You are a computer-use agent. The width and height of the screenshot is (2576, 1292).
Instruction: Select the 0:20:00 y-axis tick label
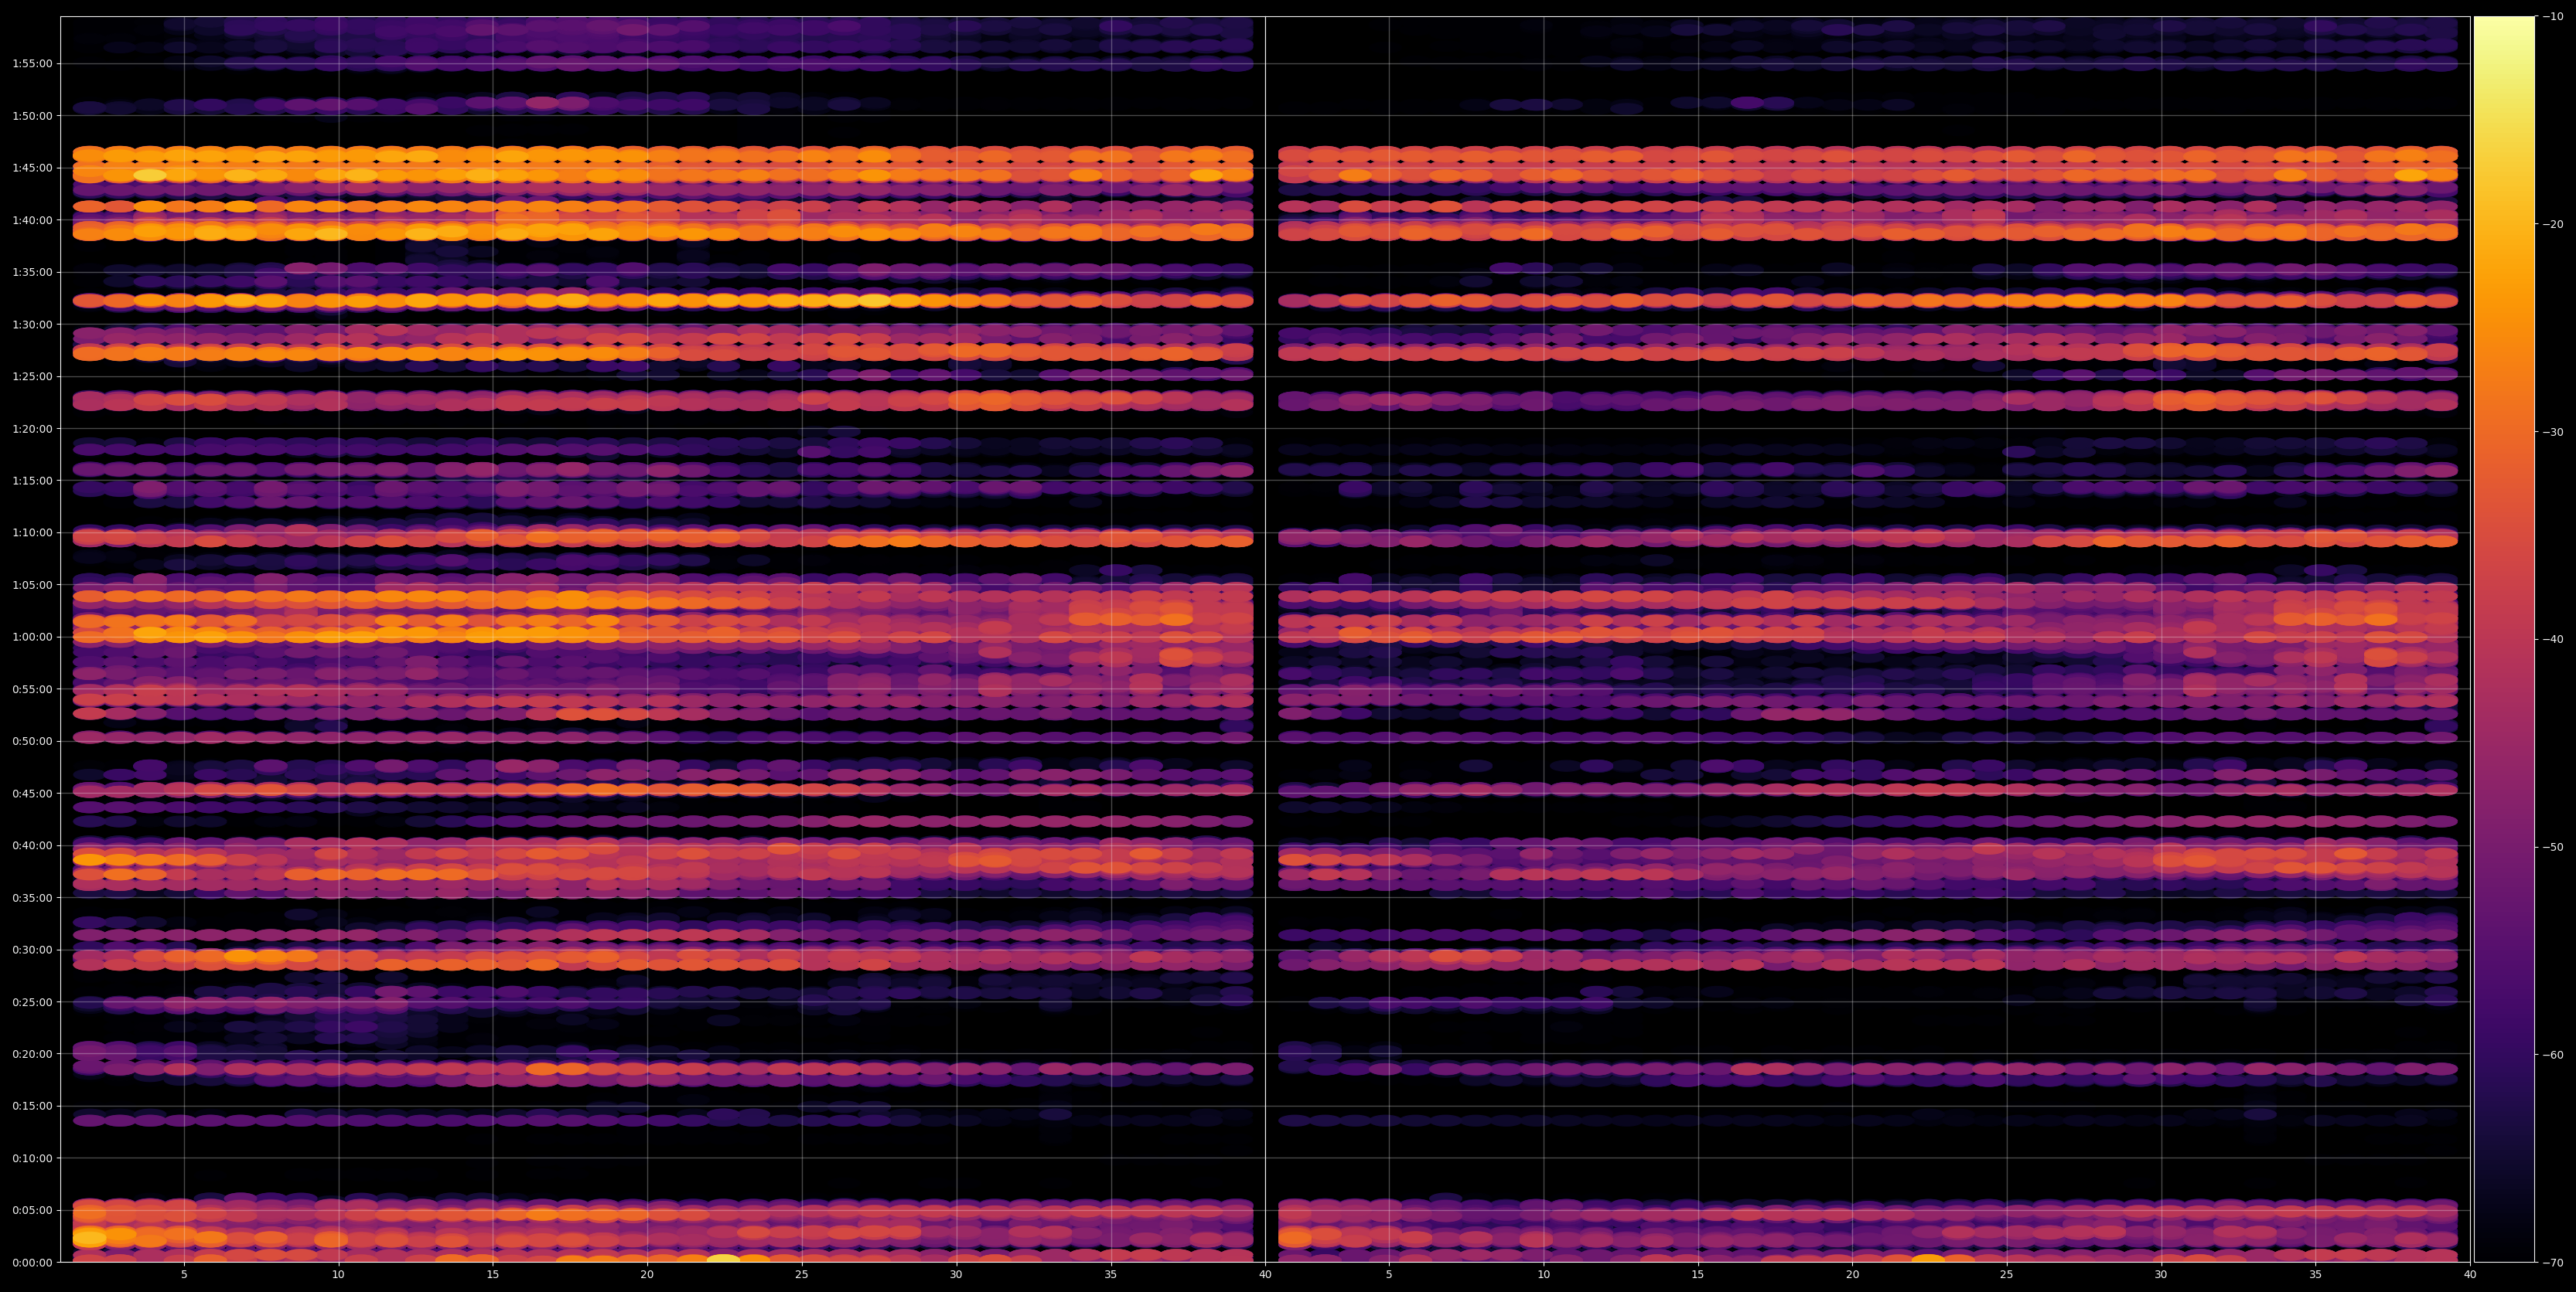click(x=32, y=1054)
